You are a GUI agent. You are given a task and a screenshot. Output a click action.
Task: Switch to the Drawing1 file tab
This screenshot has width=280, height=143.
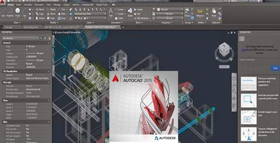point(8,27)
